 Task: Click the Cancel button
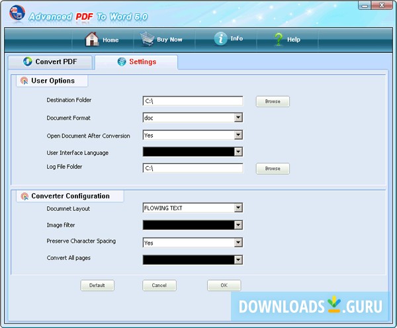click(159, 286)
